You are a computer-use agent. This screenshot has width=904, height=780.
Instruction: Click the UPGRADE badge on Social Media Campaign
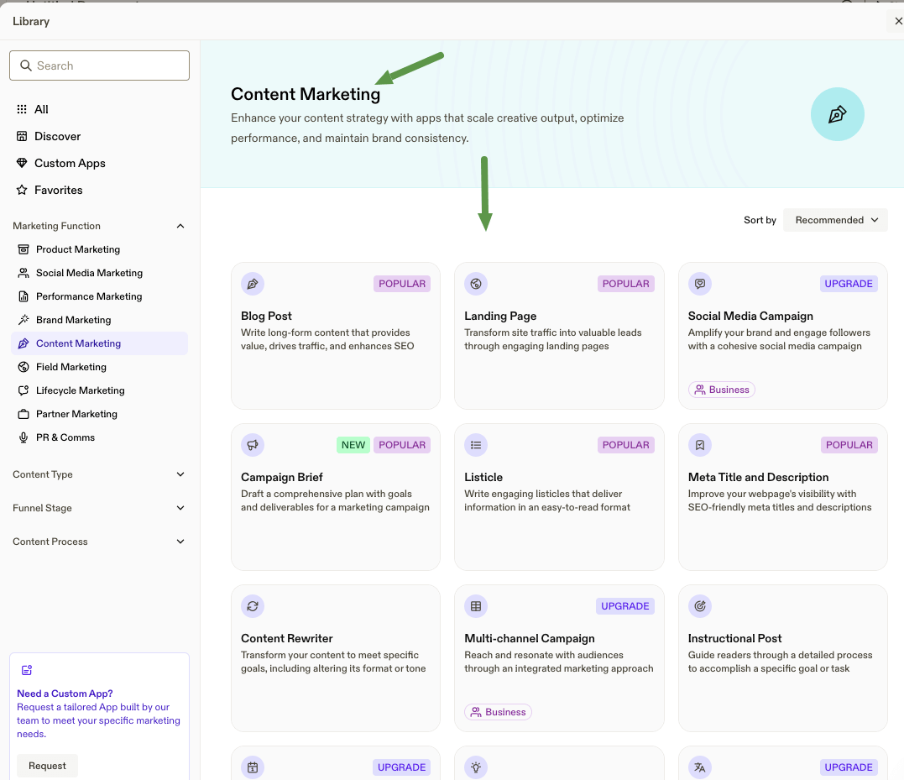849,284
